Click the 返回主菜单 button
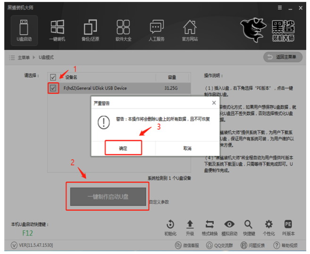This screenshot has height=254, width=310. point(282,57)
